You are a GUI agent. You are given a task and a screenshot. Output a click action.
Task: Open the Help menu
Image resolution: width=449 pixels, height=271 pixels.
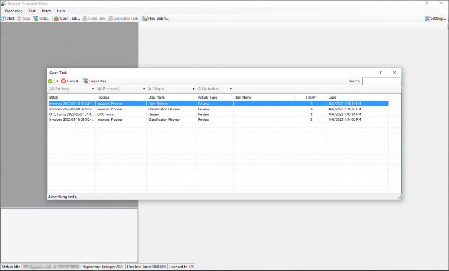click(61, 11)
